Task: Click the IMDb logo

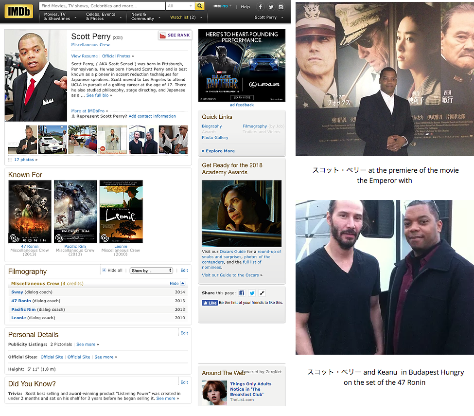Action: [x=19, y=12]
